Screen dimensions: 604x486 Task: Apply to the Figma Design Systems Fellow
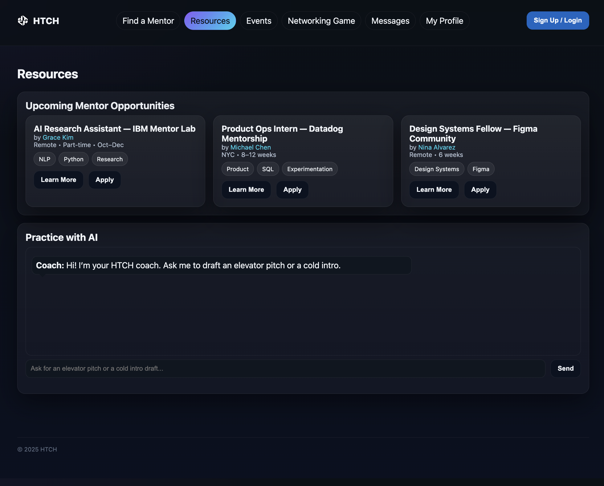point(480,190)
